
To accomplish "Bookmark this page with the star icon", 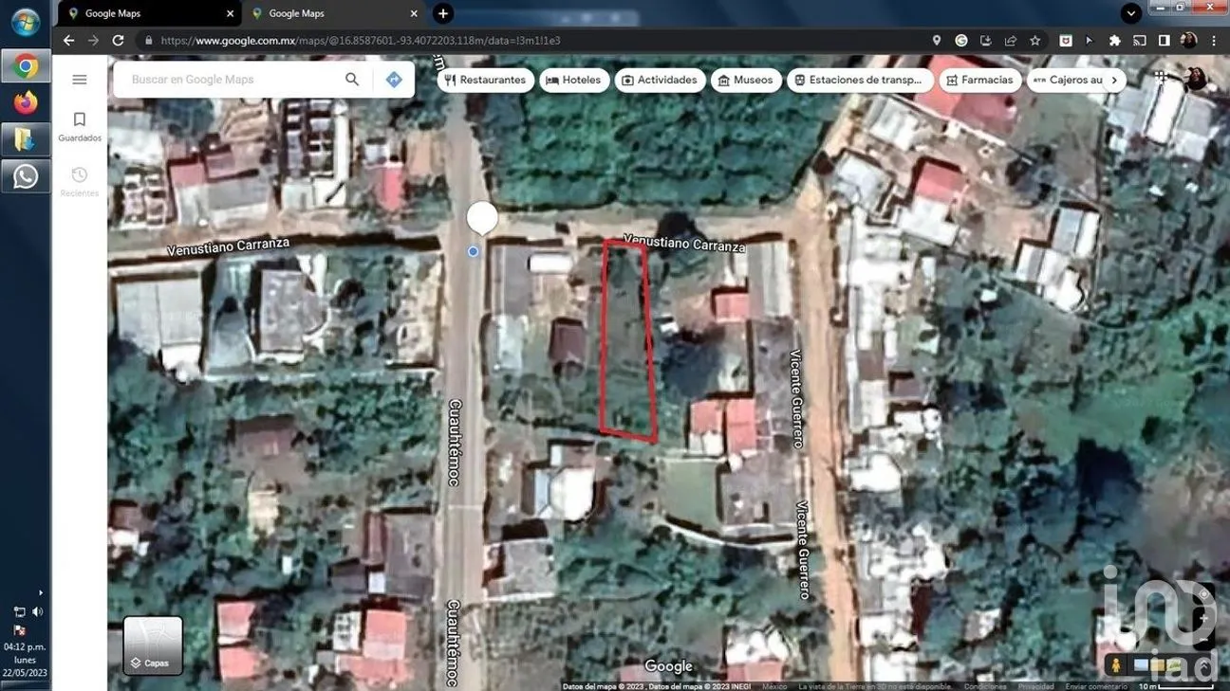I will [1035, 41].
